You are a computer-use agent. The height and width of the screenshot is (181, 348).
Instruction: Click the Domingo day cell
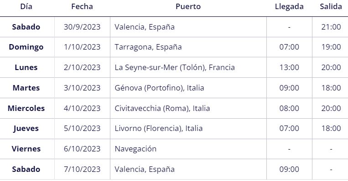26,47
